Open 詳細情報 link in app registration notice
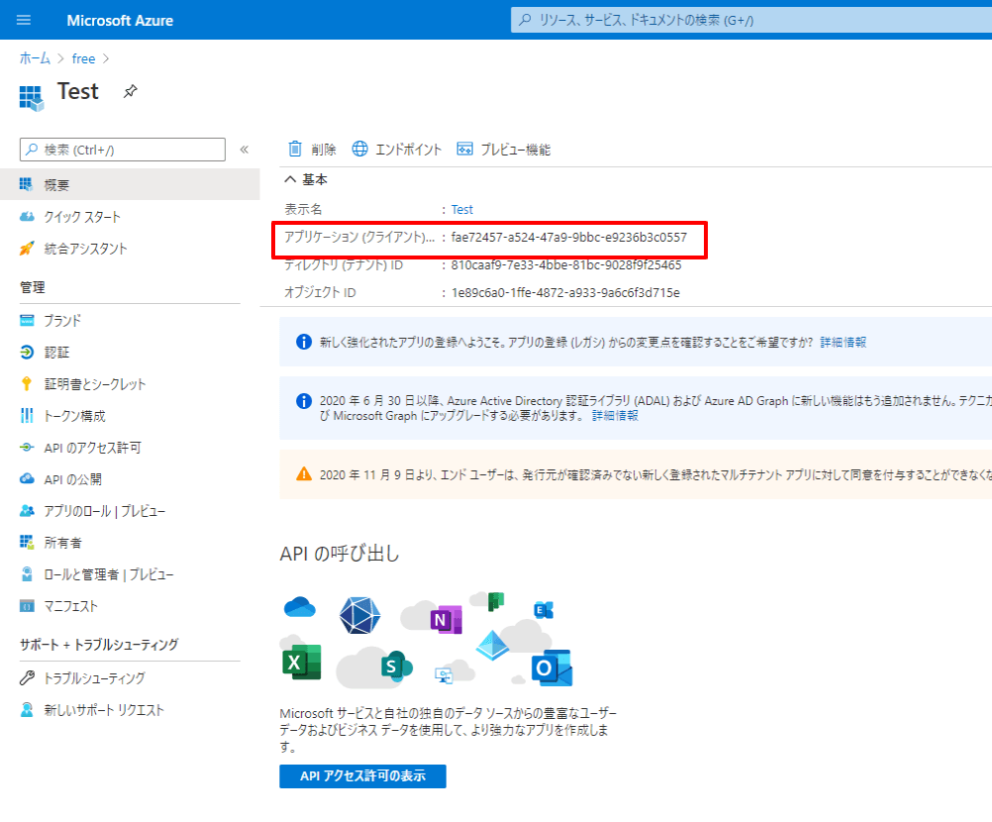Image resolution: width=992 pixels, height=822 pixels. click(x=843, y=343)
